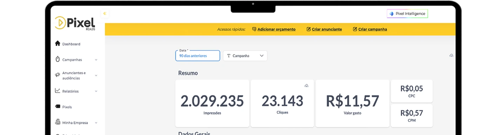
Task: Click the cloud download icon in Cliques card
Action: [x=306, y=86]
